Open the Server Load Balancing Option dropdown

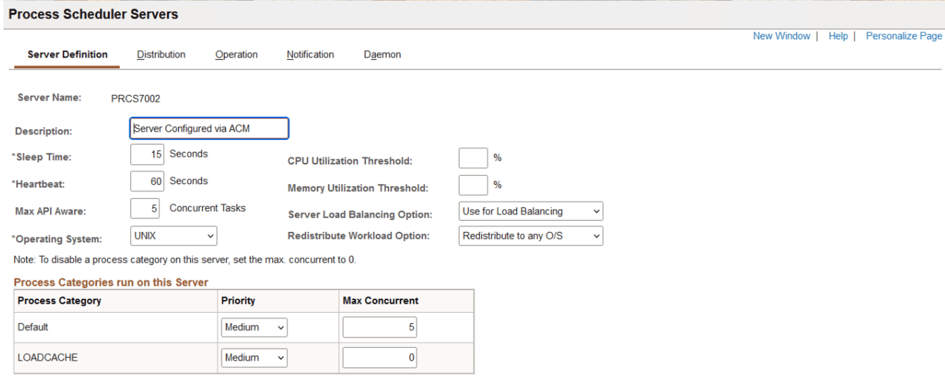(x=531, y=212)
